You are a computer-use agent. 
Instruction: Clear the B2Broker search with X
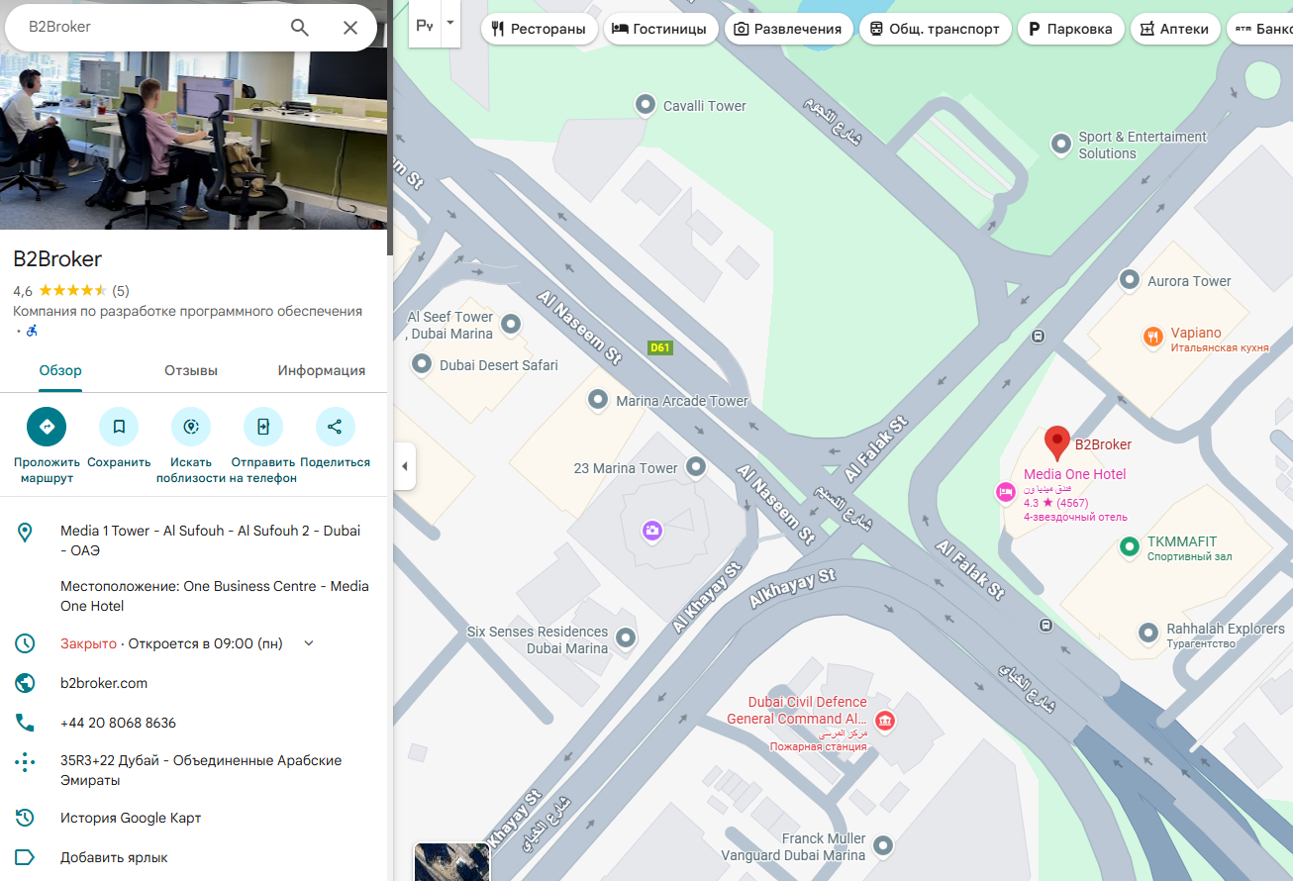click(x=350, y=28)
